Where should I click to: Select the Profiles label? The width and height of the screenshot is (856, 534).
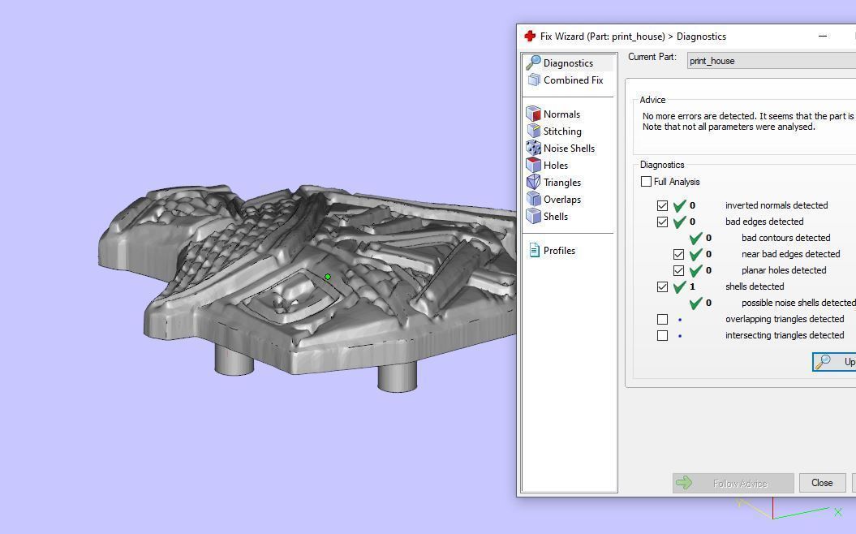[559, 251]
